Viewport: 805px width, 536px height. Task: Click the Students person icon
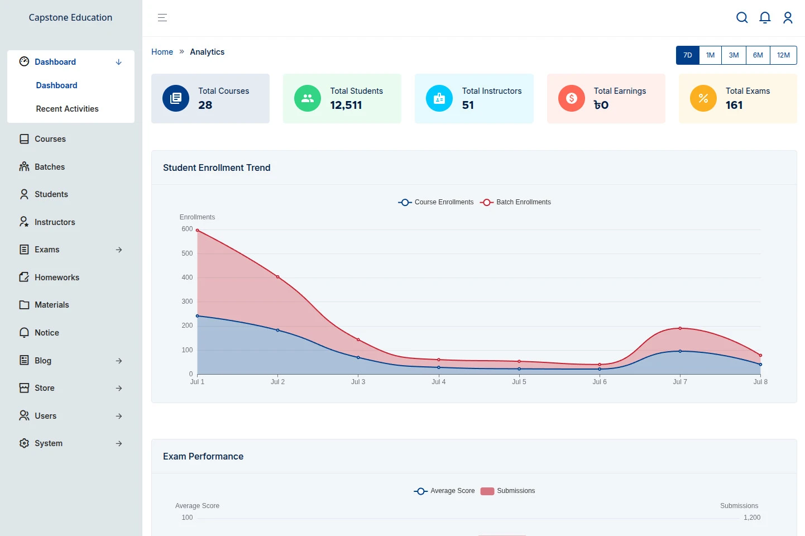pos(24,194)
